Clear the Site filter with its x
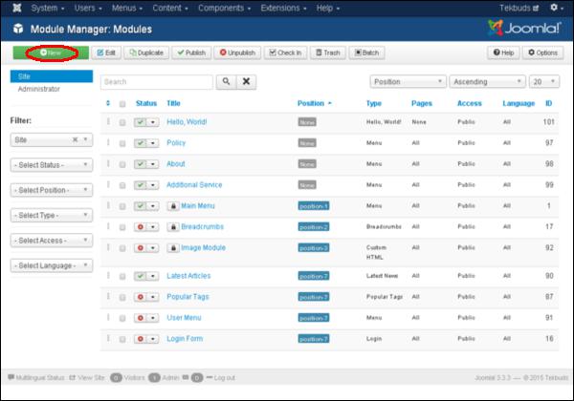Screen dimensions: 574x401 (x=75, y=139)
